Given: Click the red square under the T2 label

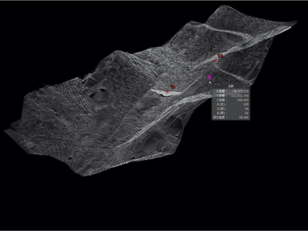Looking at the screenshot, I should (x=214, y=60).
